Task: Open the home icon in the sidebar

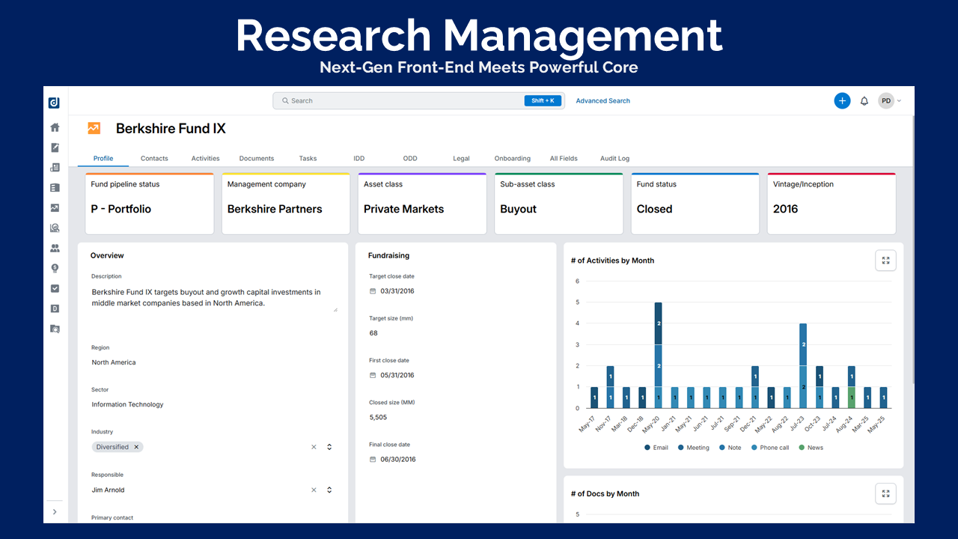Action: (x=55, y=127)
